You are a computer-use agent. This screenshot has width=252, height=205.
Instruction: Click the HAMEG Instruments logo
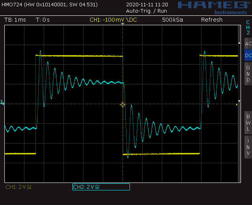214,8
